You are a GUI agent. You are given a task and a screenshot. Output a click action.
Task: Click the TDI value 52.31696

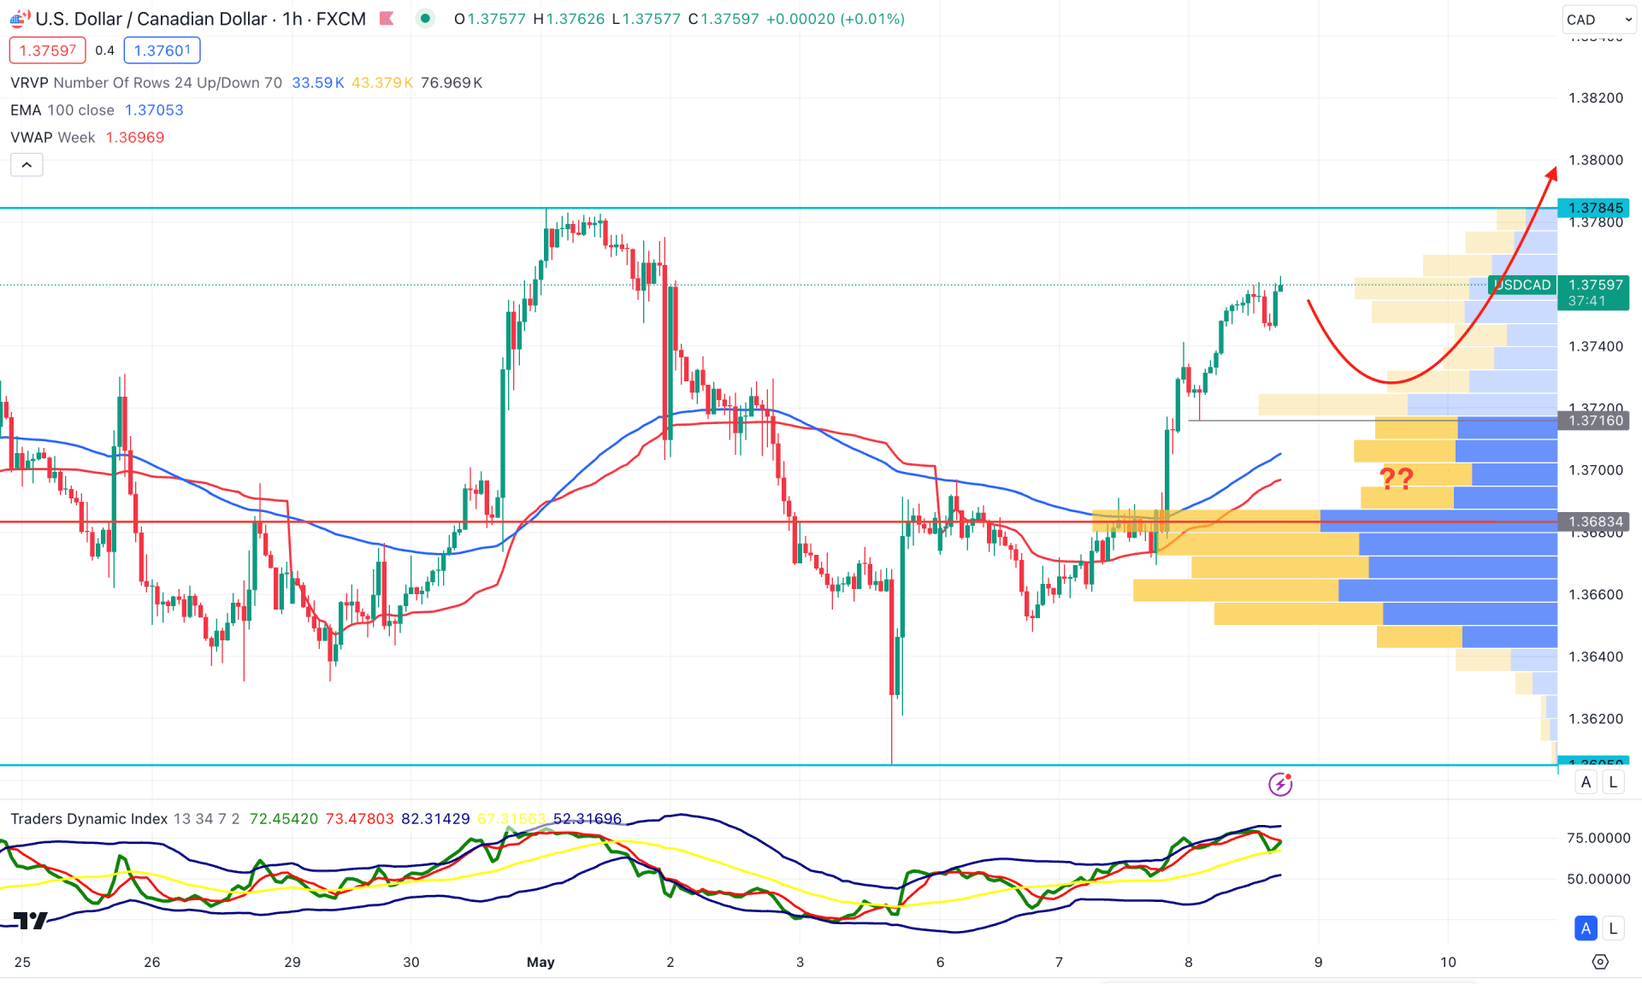point(588,819)
